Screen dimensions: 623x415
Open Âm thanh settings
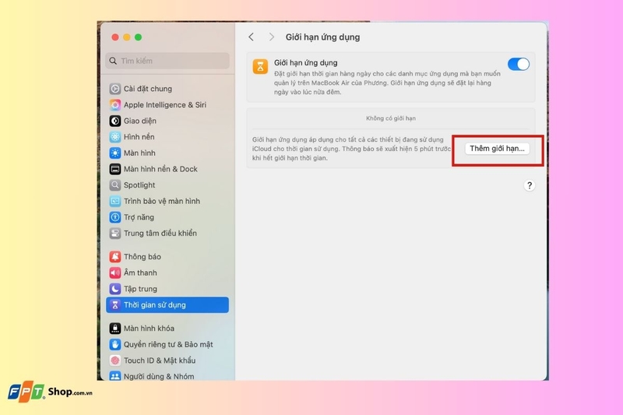(x=167, y=273)
